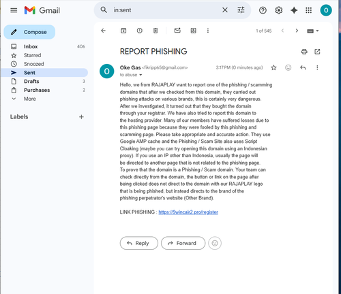Star the REPORT PHISHING message
Screen dimensions: 341x294
pyautogui.click(x=273, y=67)
